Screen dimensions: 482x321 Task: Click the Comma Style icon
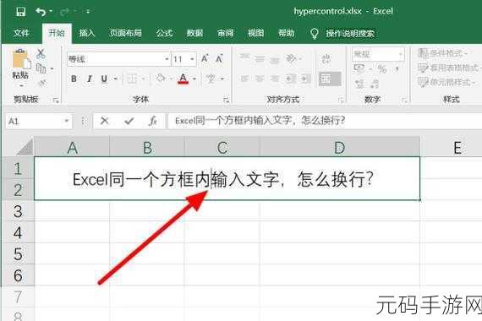point(397,68)
